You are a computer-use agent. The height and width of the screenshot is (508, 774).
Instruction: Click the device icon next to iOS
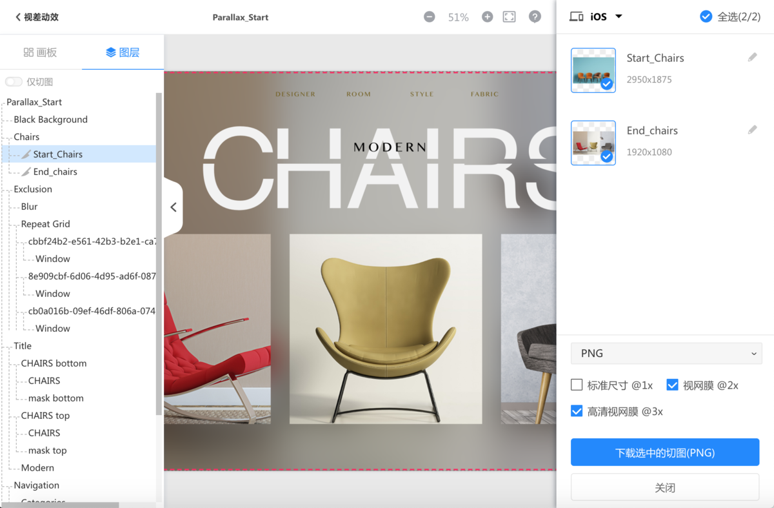(x=576, y=17)
